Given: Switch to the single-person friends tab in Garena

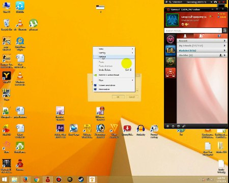Looking at the screenshot, I should (185, 36).
